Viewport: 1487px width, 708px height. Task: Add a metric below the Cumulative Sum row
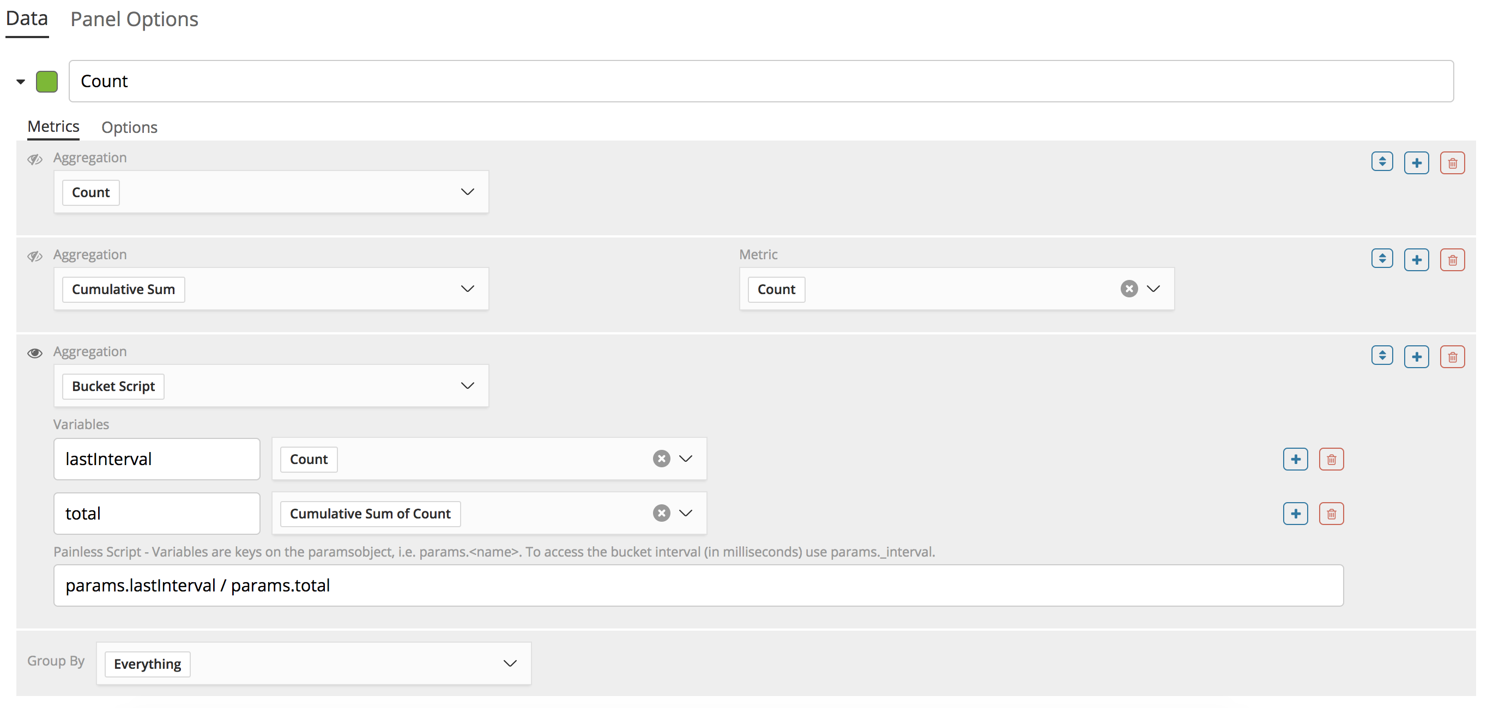(1416, 260)
